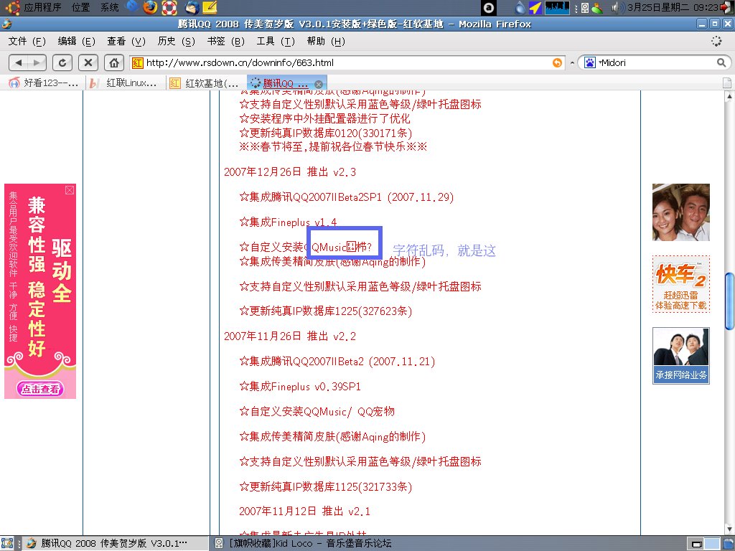The image size is (735, 551).
Task: Click the date and time clock
Action: 673,7
